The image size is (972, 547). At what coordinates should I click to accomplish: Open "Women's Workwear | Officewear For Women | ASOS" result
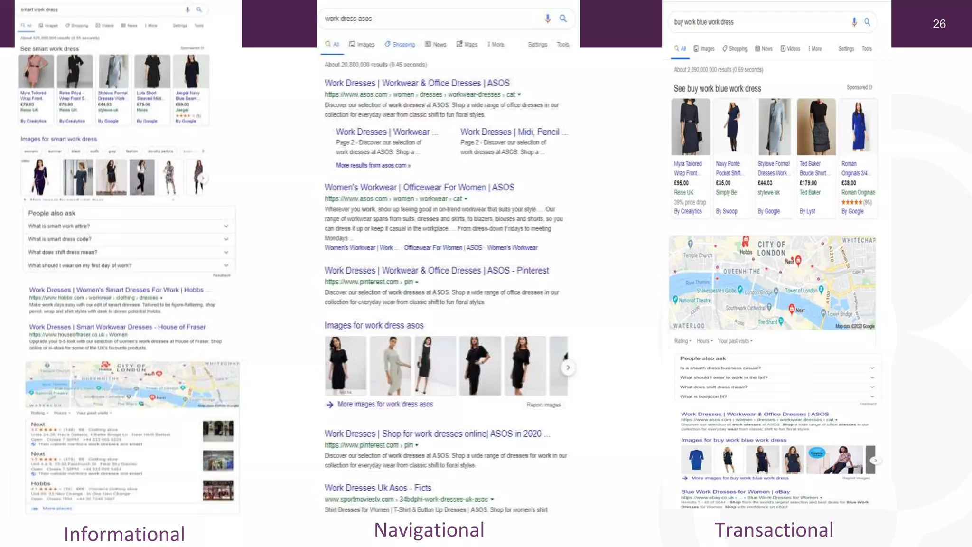[x=419, y=188]
